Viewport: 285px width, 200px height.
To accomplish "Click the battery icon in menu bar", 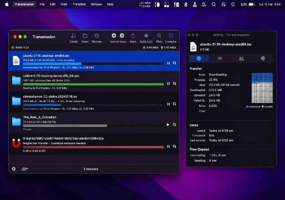I will 252,4.
